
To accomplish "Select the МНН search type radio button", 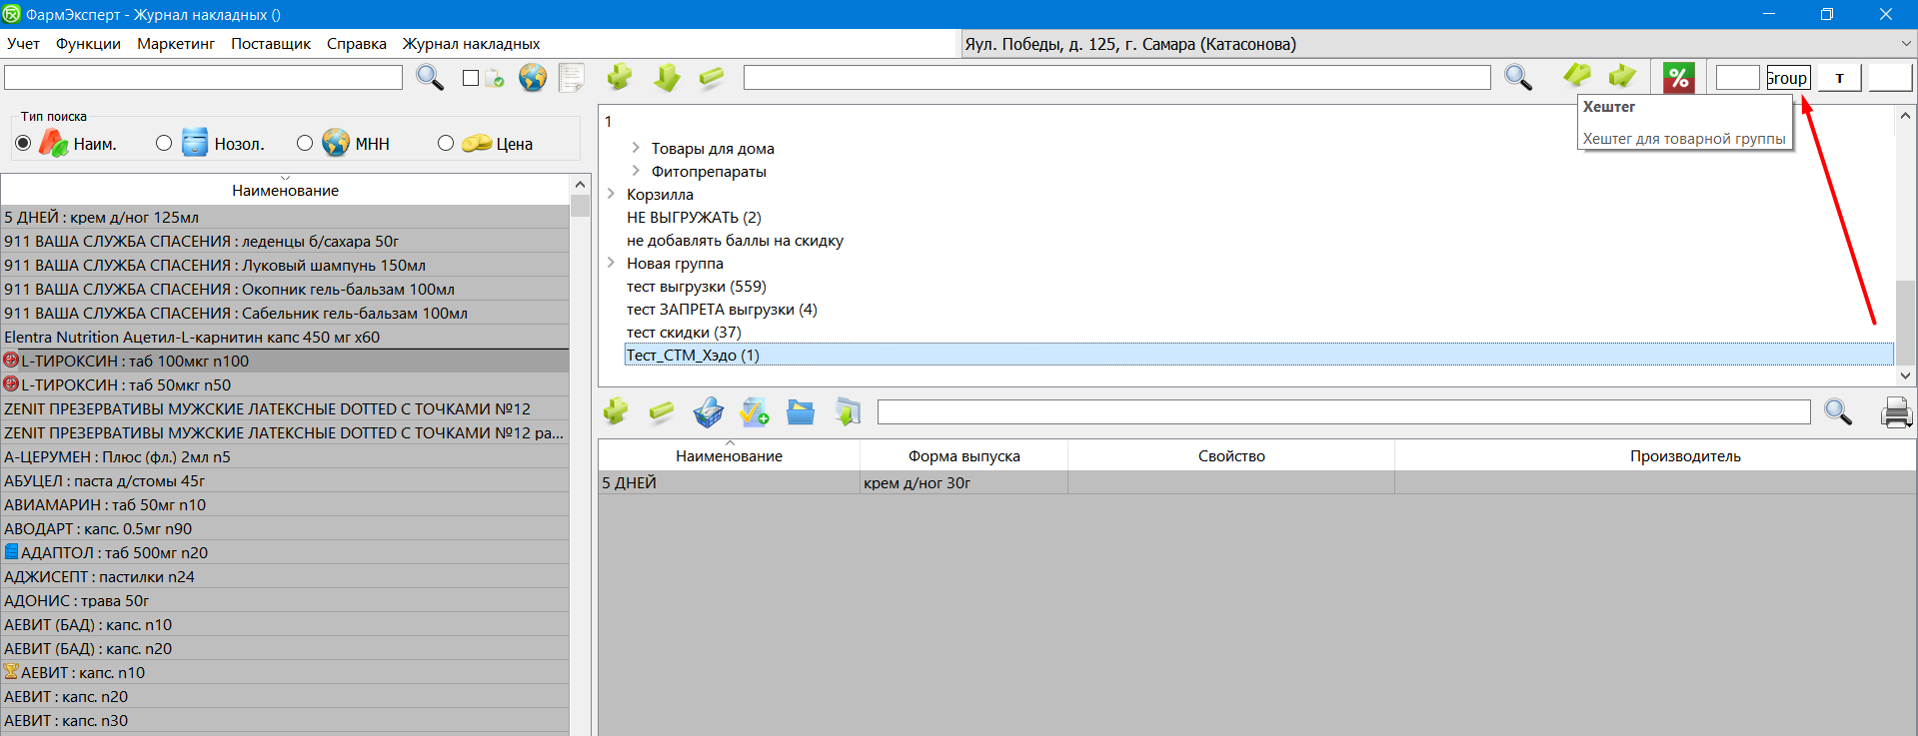I will tap(305, 144).
